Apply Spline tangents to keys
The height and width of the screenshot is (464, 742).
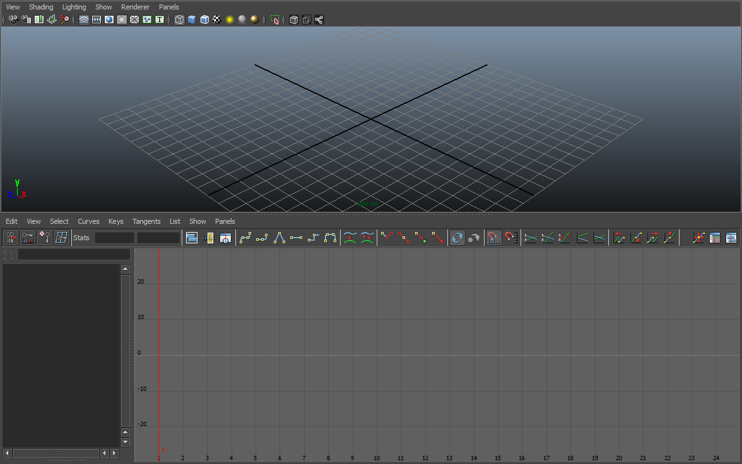pyautogui.click(x=245, y=238)
